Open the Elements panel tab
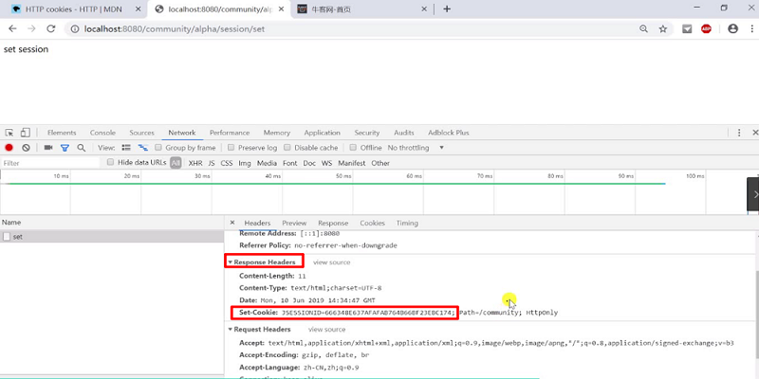 (x=62, y=133)
